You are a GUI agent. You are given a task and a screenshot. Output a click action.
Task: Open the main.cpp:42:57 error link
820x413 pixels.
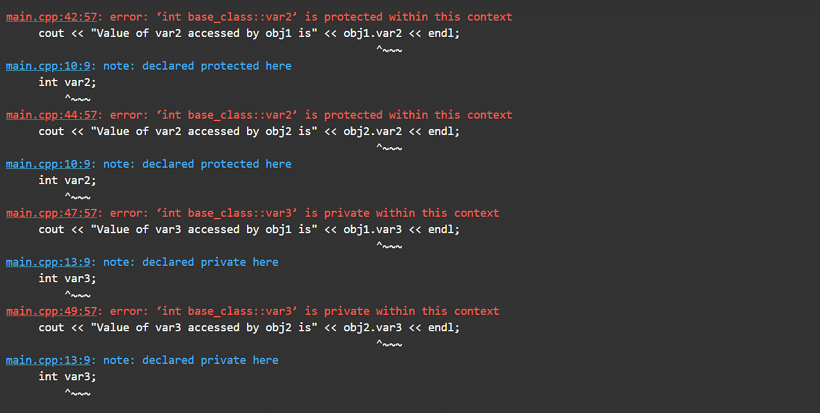(x=51, y=17)
